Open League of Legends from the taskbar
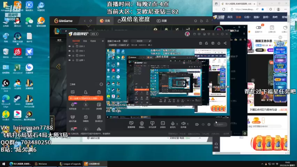297x167 pixels. pos(70,164)
